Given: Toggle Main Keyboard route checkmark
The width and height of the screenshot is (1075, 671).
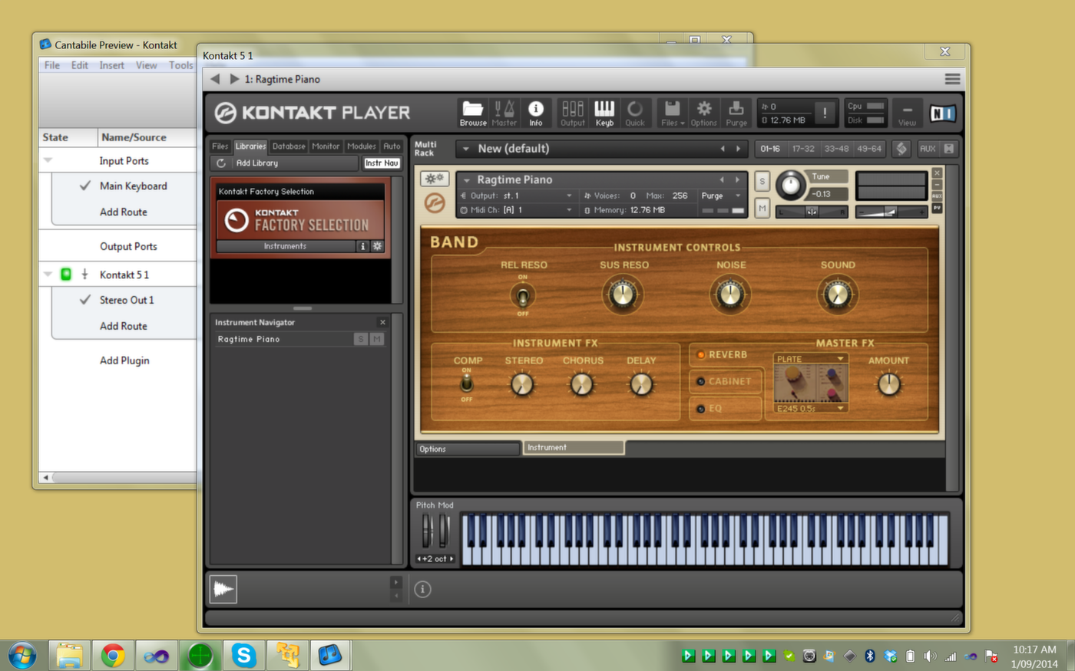Looking at the screenshot, I should 85,186.
